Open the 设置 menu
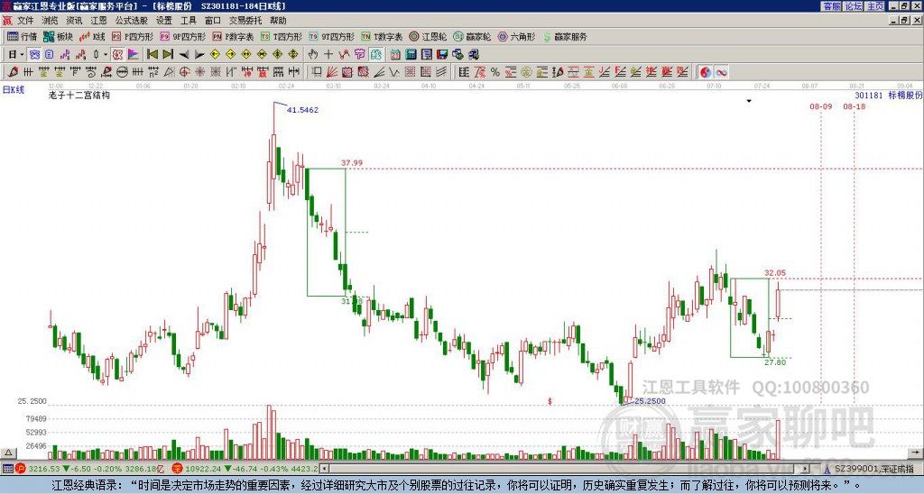 pyautogui.click(x=164, y=21)
